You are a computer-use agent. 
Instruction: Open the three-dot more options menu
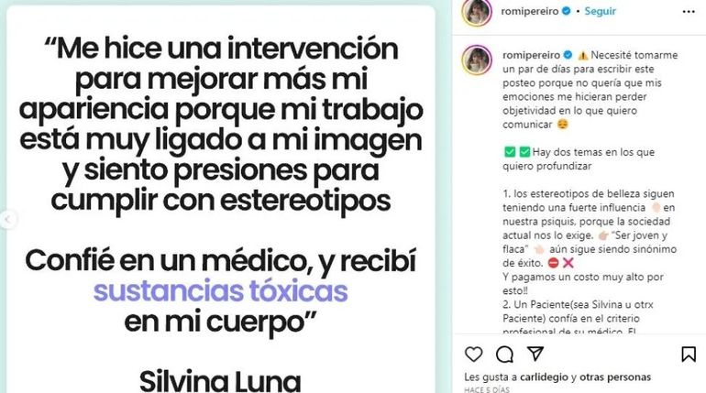point(689,12)
